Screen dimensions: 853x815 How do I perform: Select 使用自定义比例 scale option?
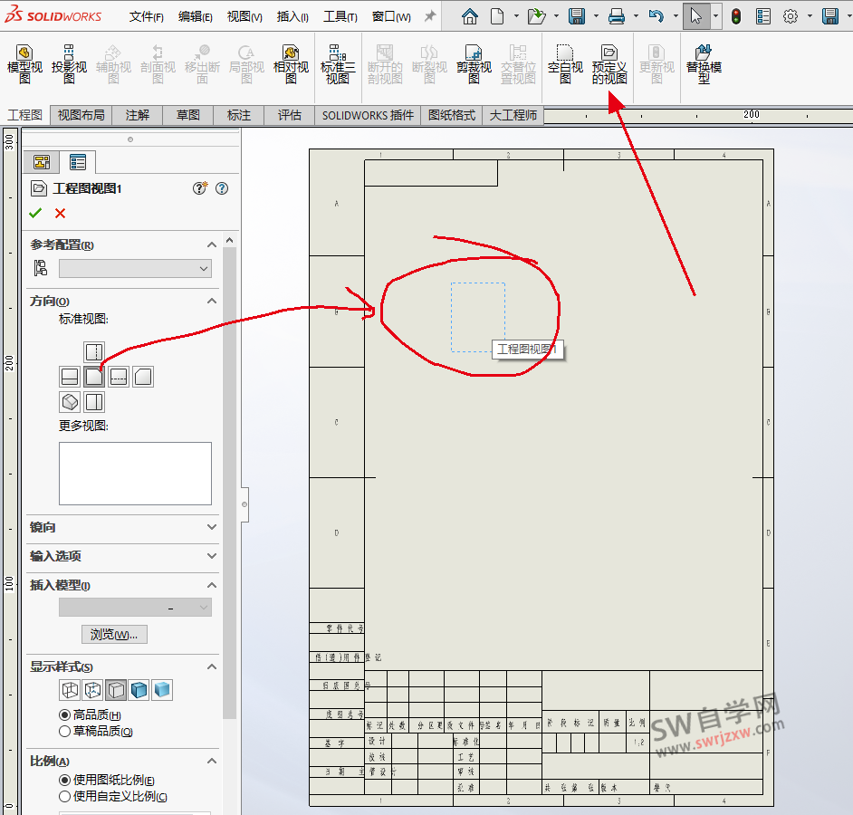pos(64,796)
